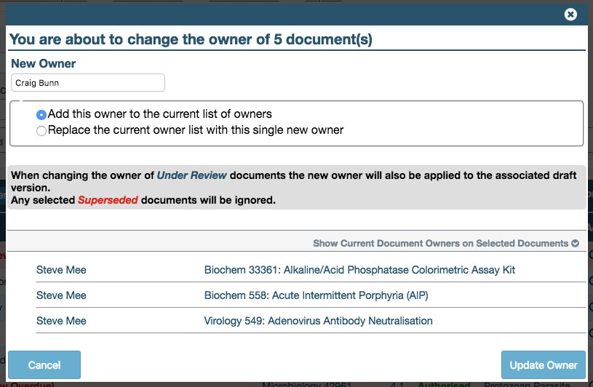
Task: Click the New Owner name field
Action: point(88,83)
